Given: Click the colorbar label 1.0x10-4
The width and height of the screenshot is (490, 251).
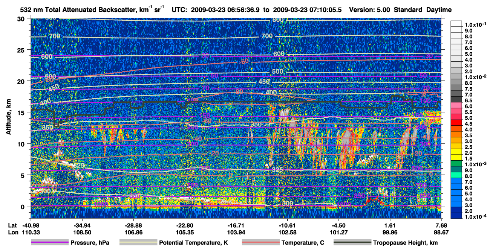Looking at the screenshot, I should coord(476,217).
